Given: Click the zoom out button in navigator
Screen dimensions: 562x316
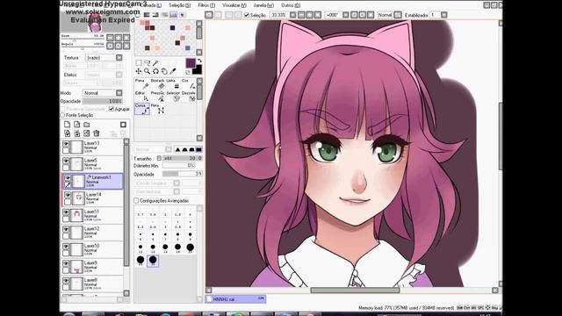Looking at the screenshot, I should pos(110,38).
